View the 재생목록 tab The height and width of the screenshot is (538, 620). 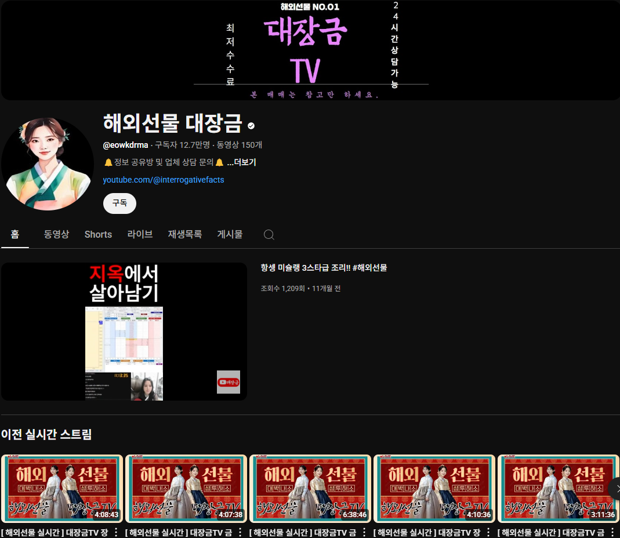pyautogui.click(x=184, y=234)
